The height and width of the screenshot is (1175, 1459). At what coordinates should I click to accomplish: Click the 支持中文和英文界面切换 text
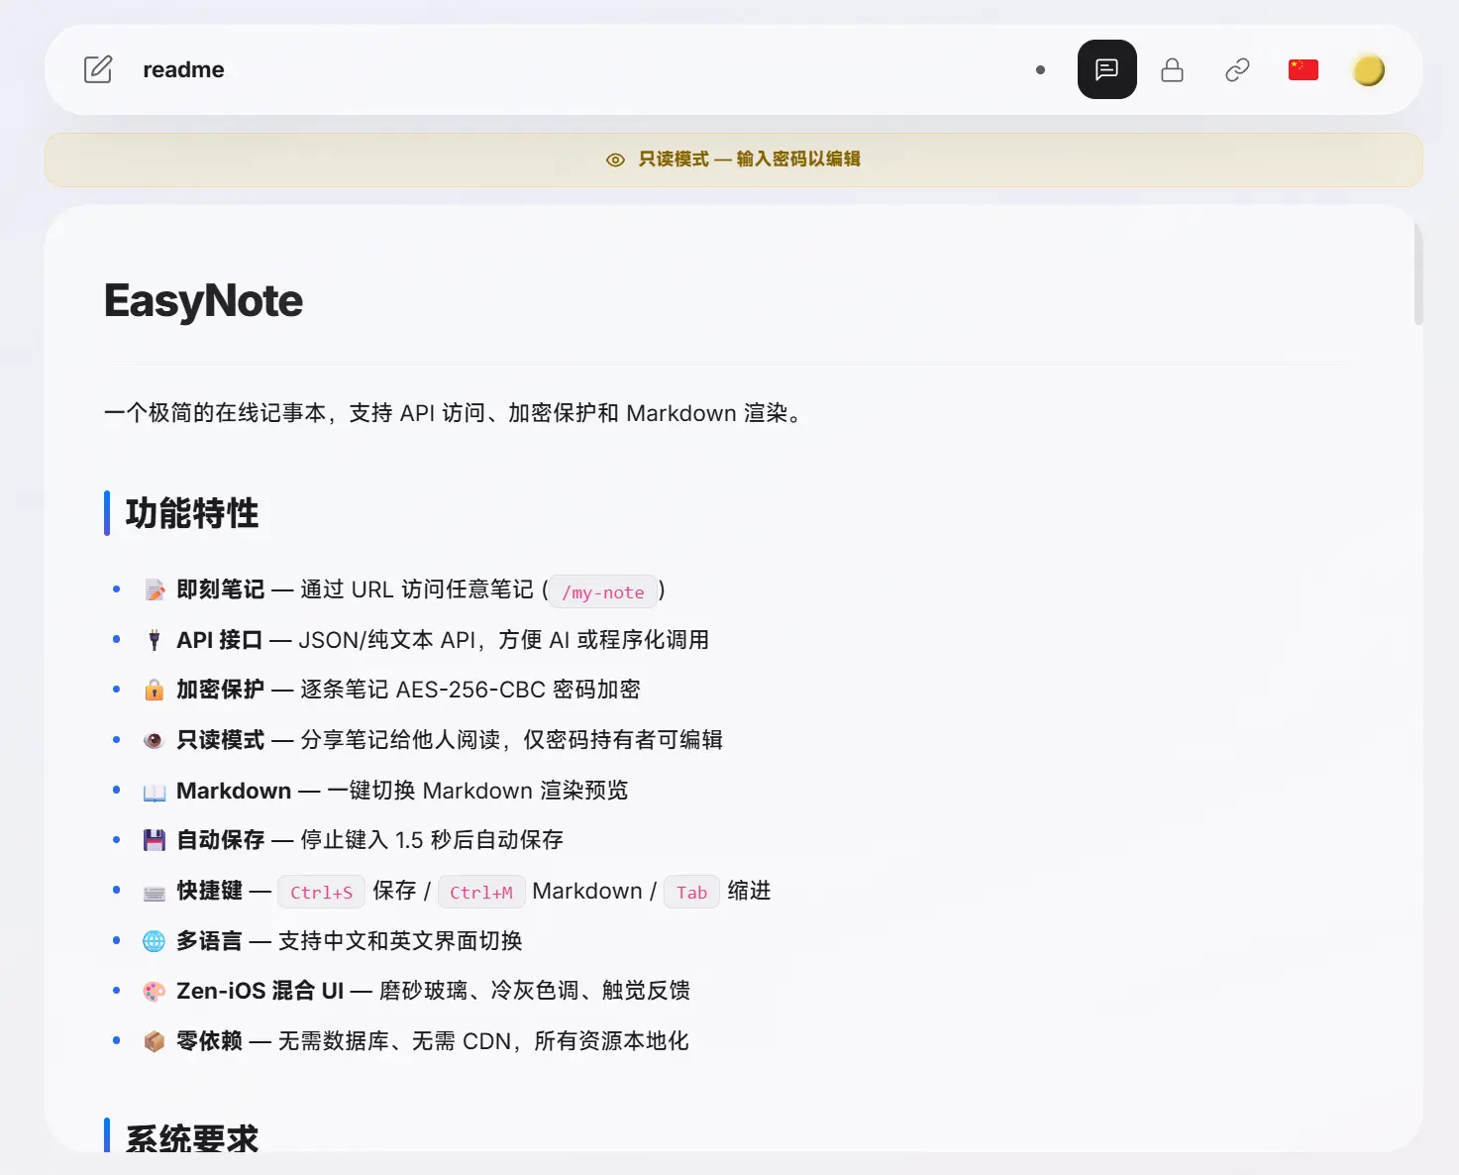pos(400,941)
